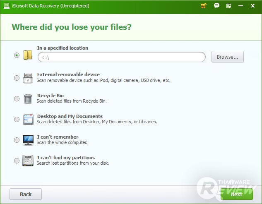Click the hard disk partitions icon
This screenshot has height=204, width=262.
(x=28, y=161)
